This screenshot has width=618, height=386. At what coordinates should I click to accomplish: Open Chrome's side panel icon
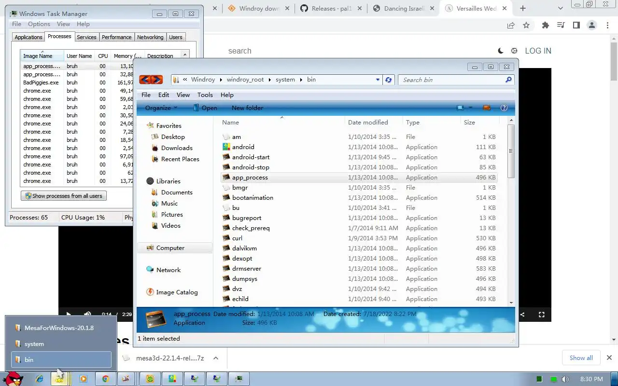click(x=576, y=25)
